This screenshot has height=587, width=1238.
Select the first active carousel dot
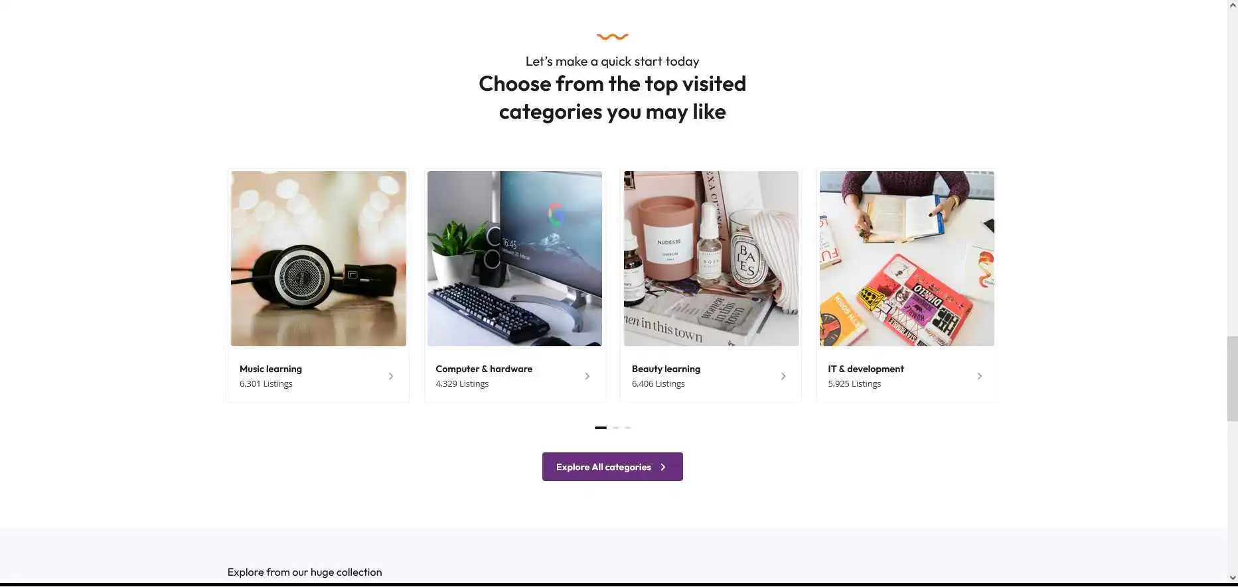click(x=601, y=428)
